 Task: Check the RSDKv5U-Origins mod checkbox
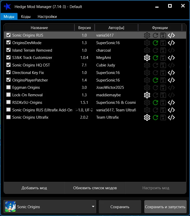pos(8,102)
